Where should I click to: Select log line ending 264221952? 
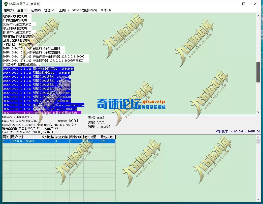[x=37, y=89]
